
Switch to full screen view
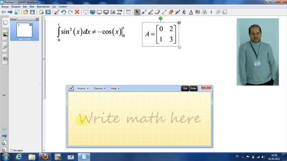click(x=93, y=12)
